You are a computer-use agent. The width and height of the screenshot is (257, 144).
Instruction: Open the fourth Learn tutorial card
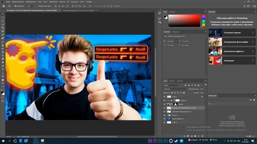pyautogui.click(x=232, y=60)
